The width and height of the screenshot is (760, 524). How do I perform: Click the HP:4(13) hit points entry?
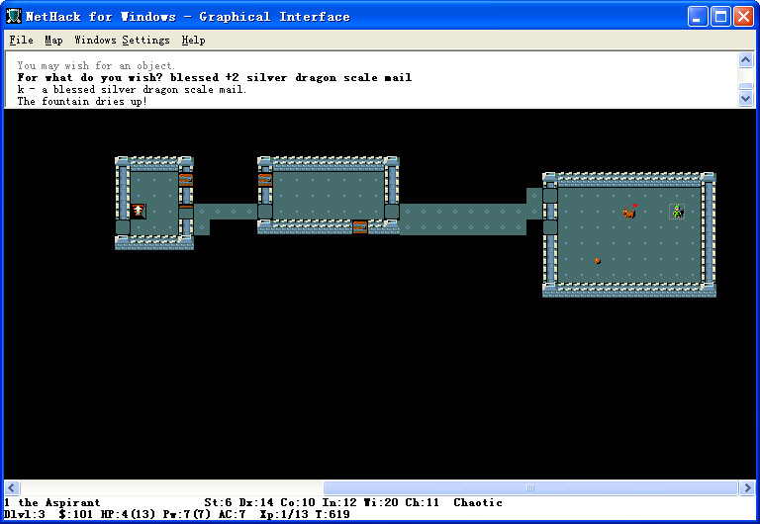pyautogui.click(x=128, y=514)
